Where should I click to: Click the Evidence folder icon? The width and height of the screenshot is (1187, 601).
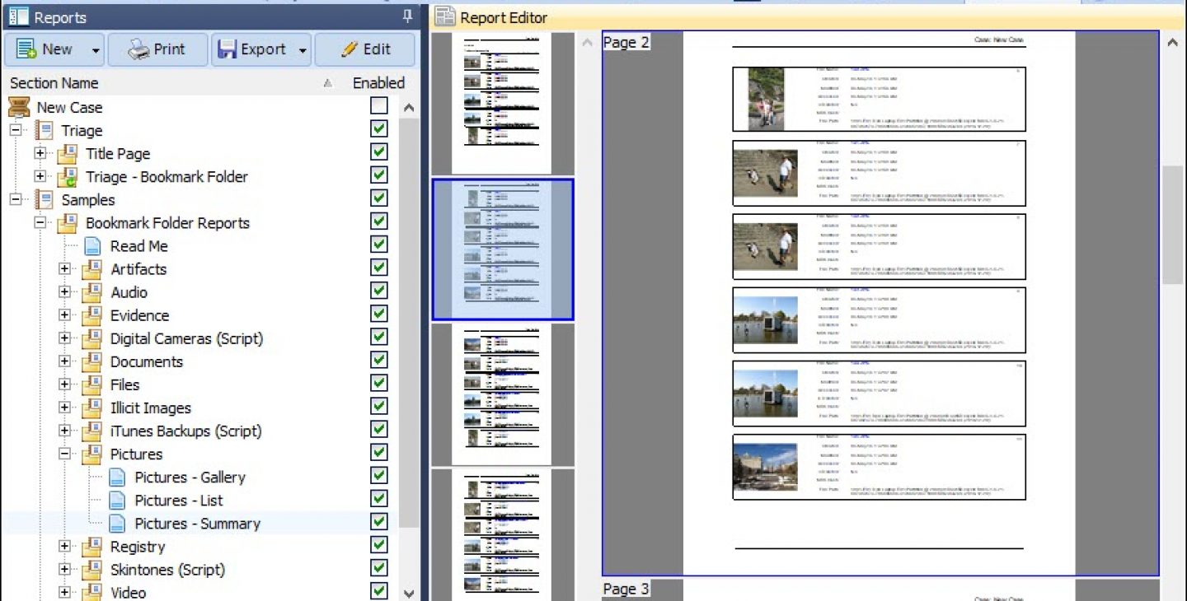pos(92,314)
